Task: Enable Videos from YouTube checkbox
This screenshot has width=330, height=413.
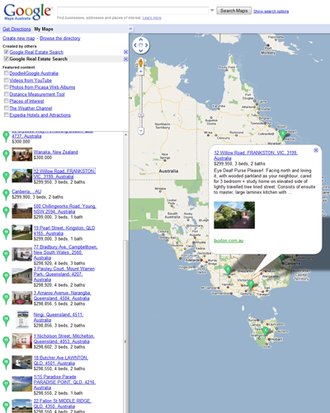Action: [6, 80]
